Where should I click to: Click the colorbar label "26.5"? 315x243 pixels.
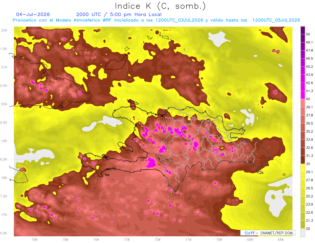pyautogui.click(x=309, y=188)
